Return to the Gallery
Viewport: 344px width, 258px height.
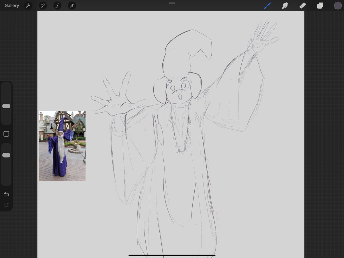(12, 5)
